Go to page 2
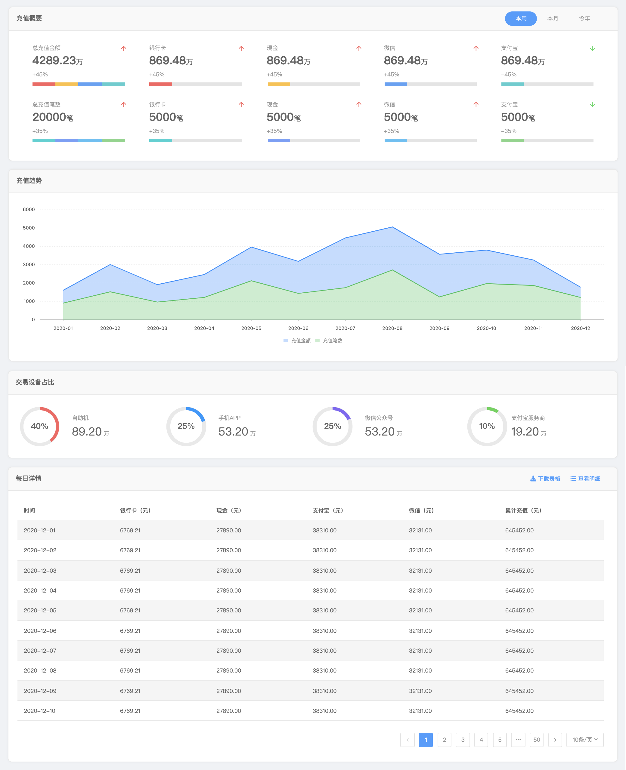 (444, 740)
